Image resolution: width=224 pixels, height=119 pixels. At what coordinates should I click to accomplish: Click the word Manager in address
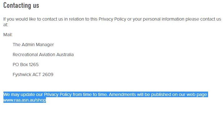[x=45, y=45]
